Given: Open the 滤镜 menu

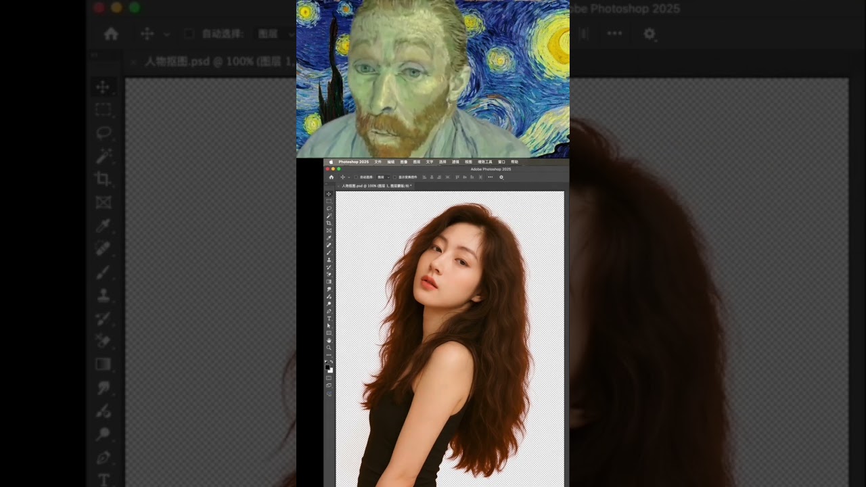Looking at the screenshot, I should (455, 162).
